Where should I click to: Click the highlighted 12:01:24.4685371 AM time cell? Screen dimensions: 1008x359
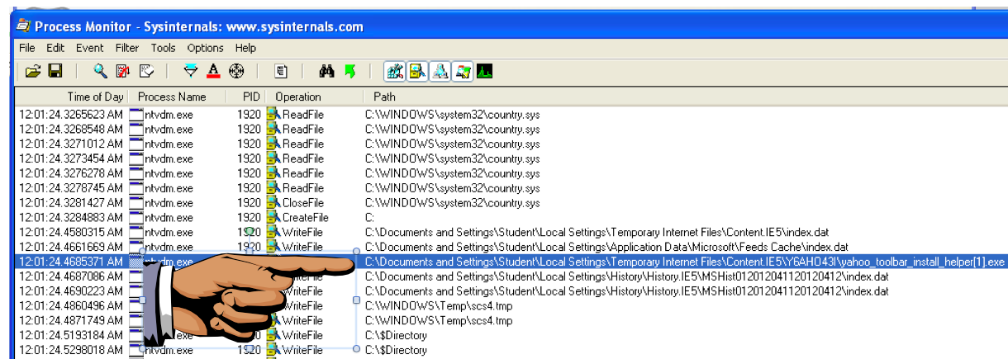coord(71,262)
